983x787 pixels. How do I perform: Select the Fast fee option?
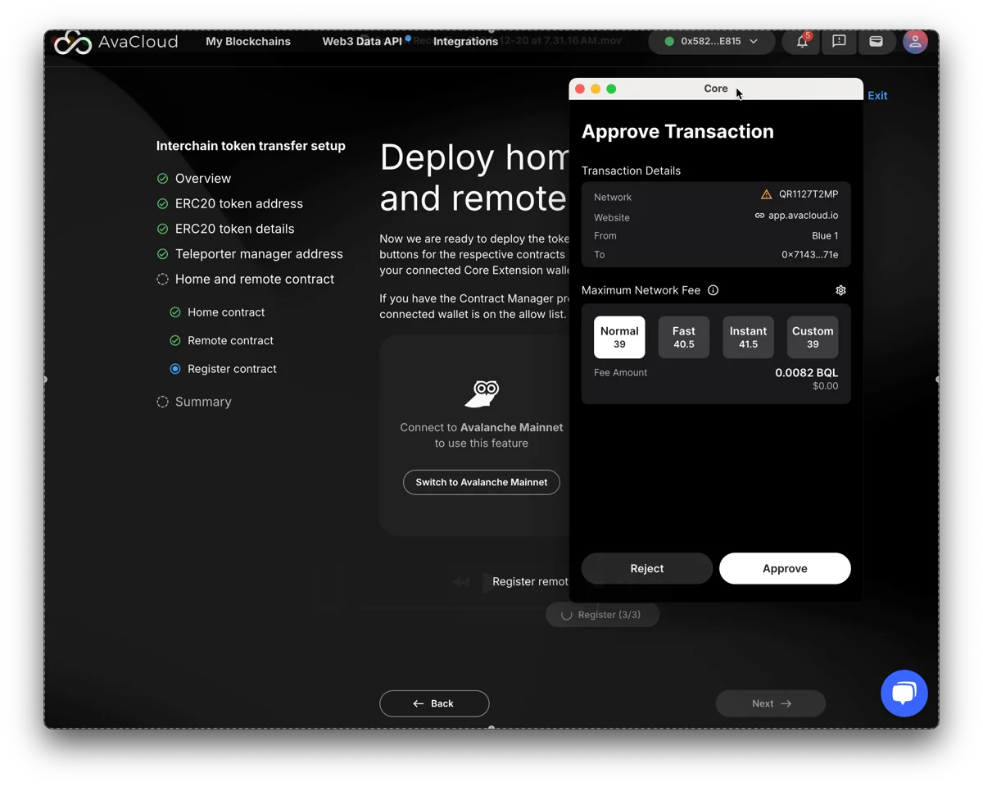click(x=684, y=337)
